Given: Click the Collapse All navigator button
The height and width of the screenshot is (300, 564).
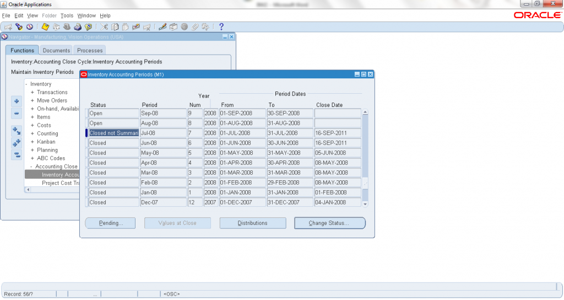Looking at the screenshot, I should click(x=17, y=155).
